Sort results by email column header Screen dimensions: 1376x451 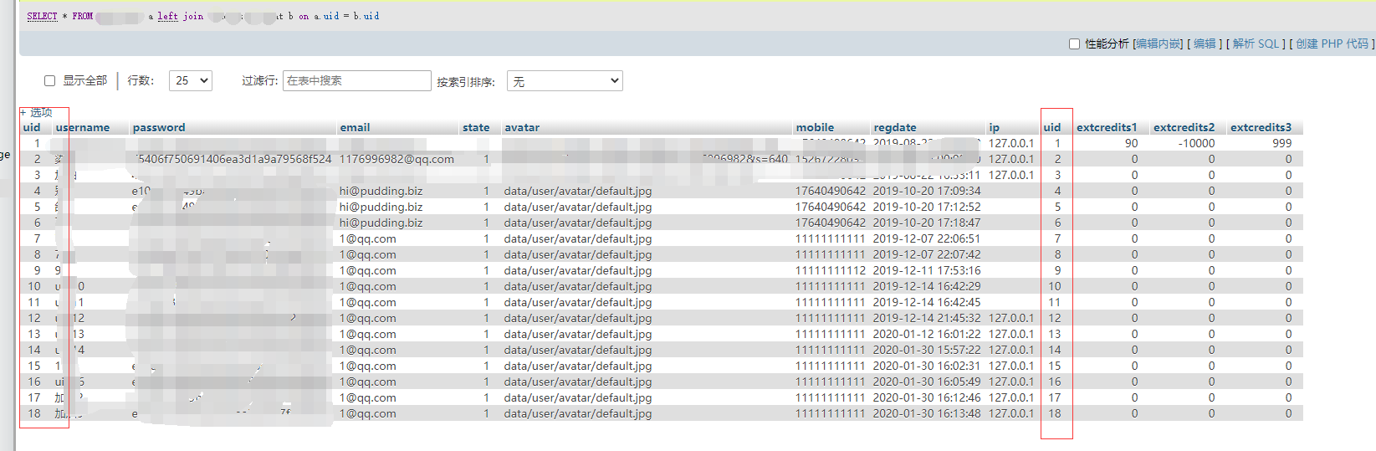click(355, 128)
